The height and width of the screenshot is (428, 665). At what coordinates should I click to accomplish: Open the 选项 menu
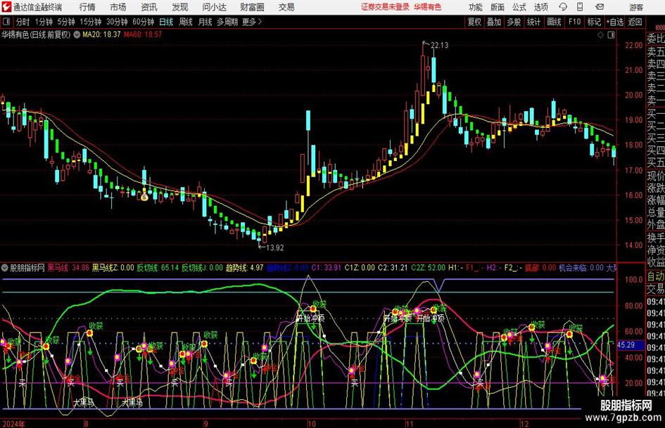(540, 7)
